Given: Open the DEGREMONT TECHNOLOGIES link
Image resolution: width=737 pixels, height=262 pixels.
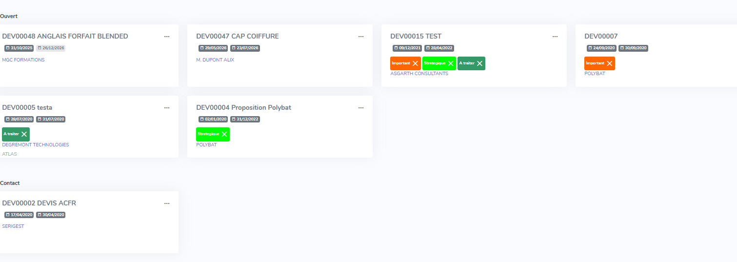Looking at the screenshot, I should click(36, 145).
